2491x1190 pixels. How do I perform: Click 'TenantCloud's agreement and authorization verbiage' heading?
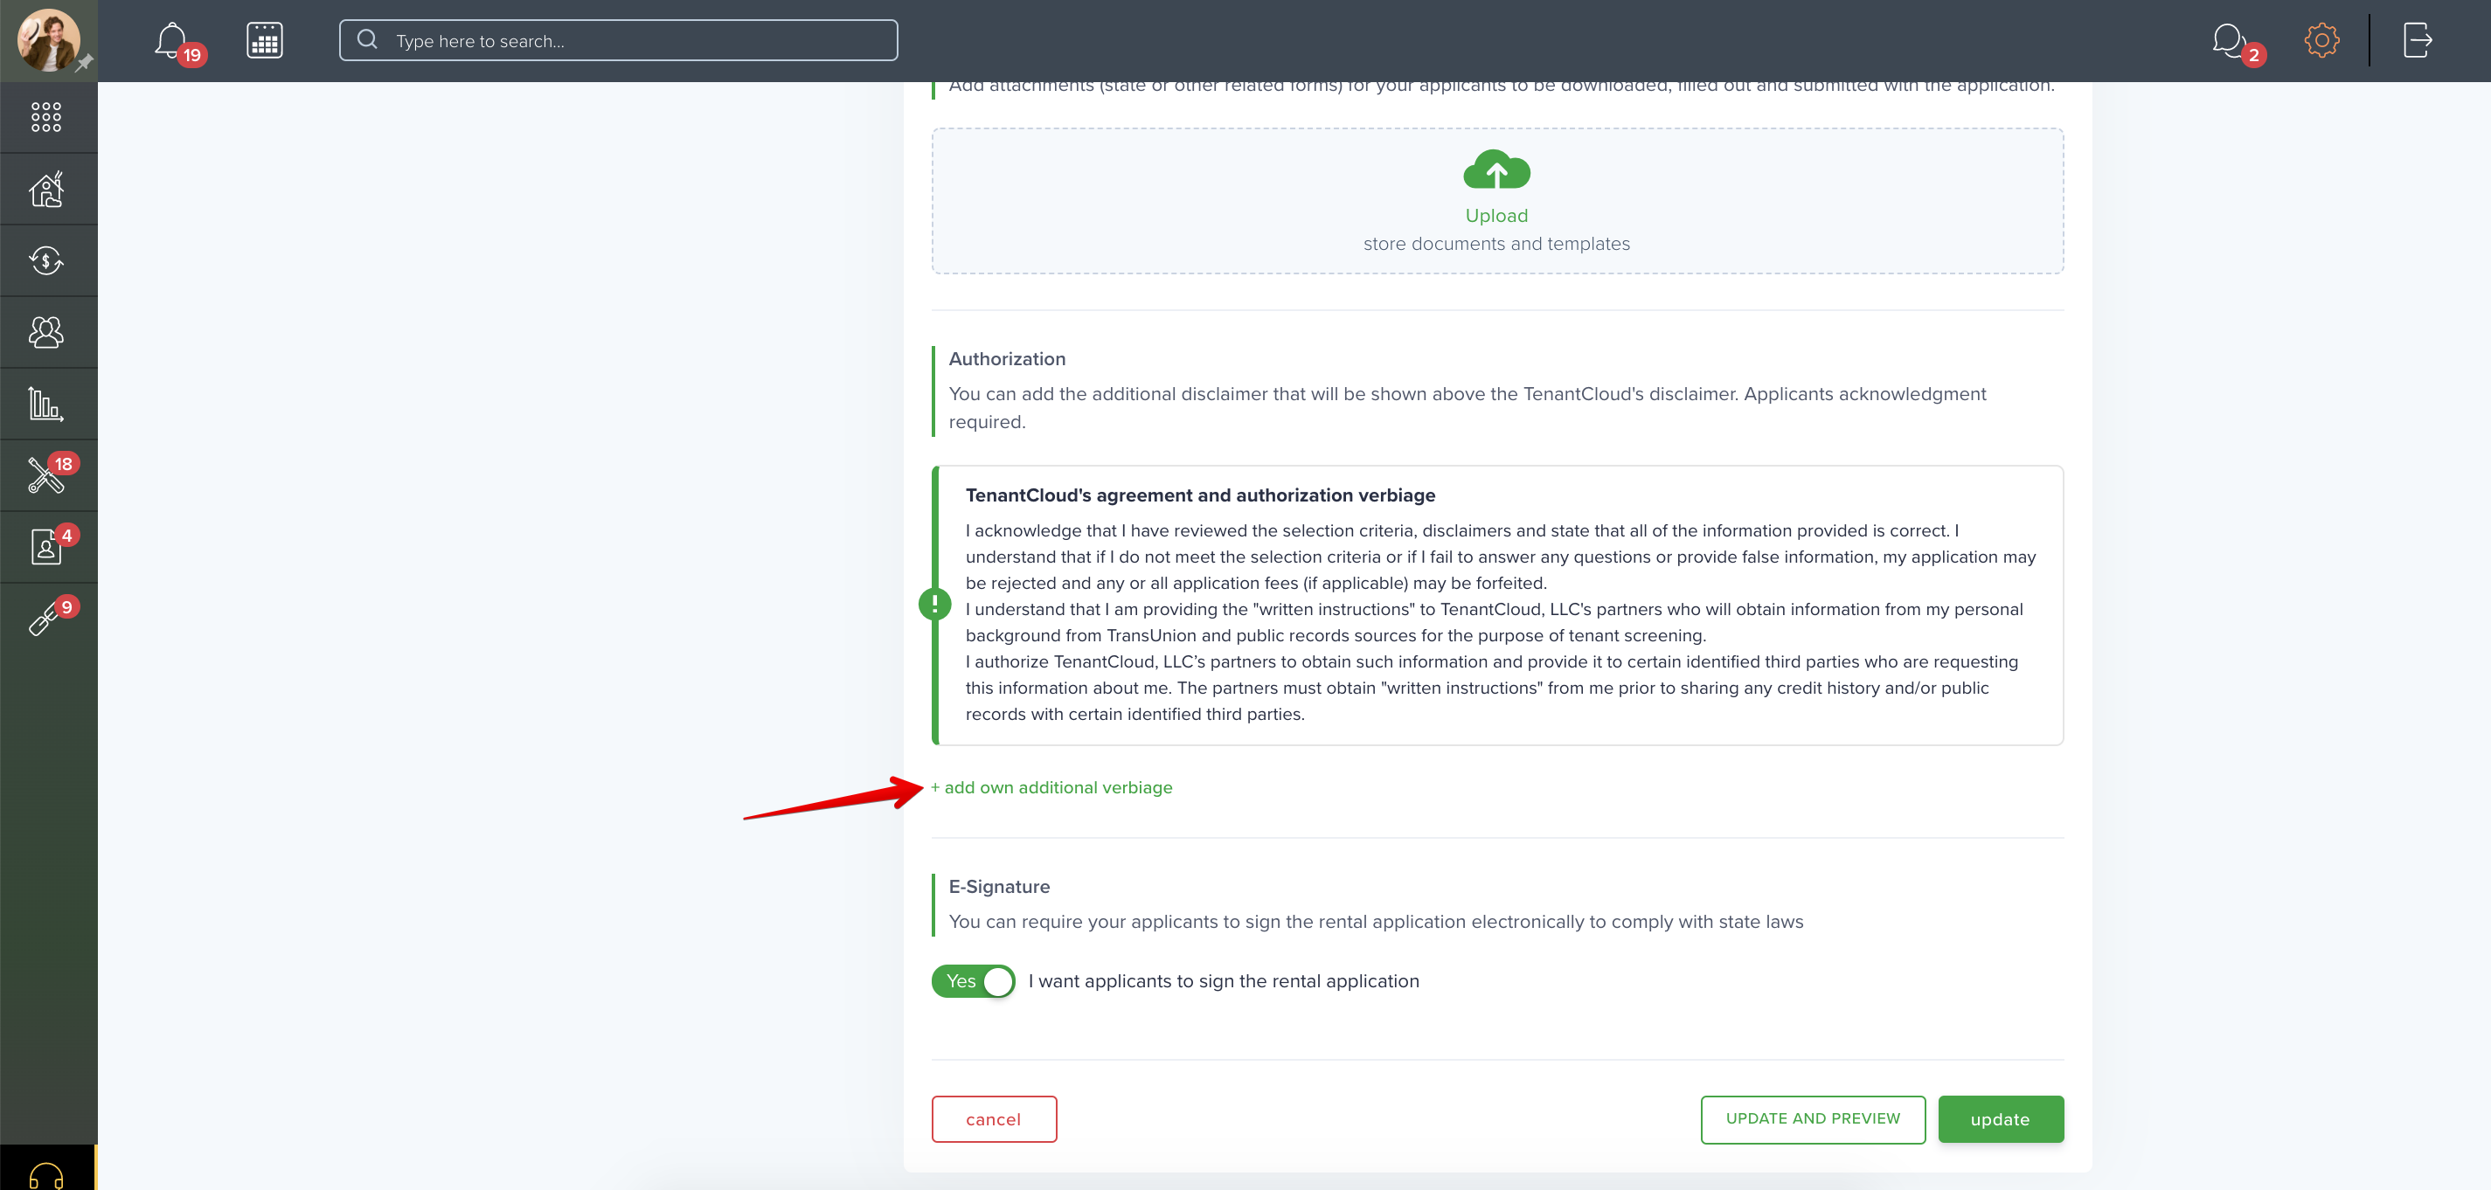point(1200,495)
